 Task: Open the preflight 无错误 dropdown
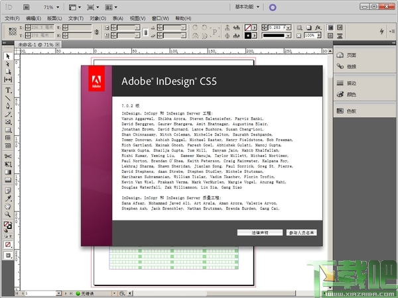[x=114, y=293]
